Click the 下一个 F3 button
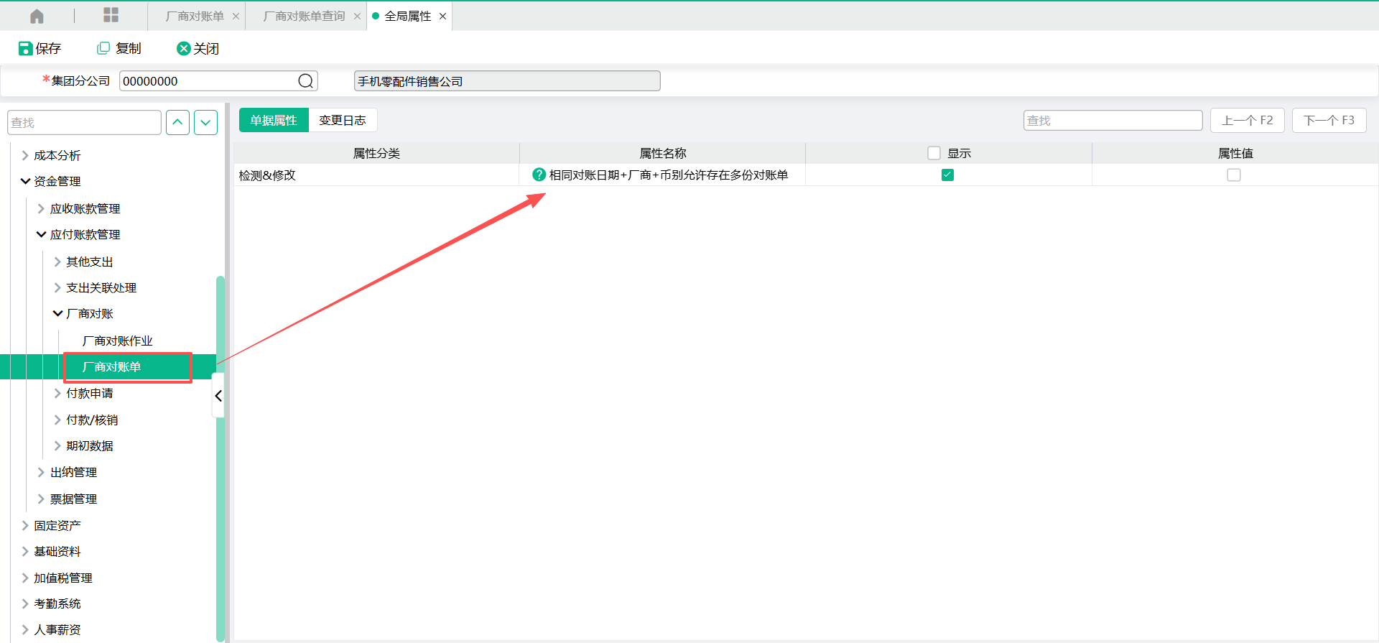This screenshot has height=643, width=1379. [1329, 120]
